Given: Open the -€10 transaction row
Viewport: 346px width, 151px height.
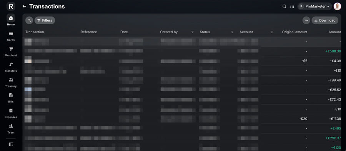Looking at the screenshot, I should [182, 70].
